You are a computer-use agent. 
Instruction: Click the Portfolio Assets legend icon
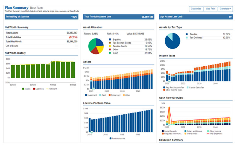[111, 138]
